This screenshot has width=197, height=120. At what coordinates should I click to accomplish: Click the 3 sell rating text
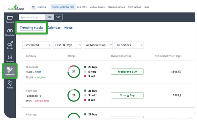click(x=92, y=76)
